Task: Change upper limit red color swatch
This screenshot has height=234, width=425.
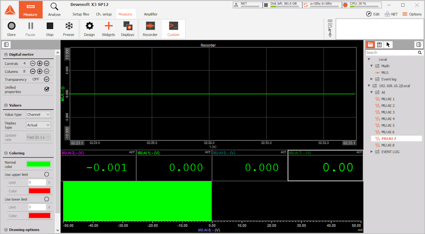Action: click(x=39, y=191)
